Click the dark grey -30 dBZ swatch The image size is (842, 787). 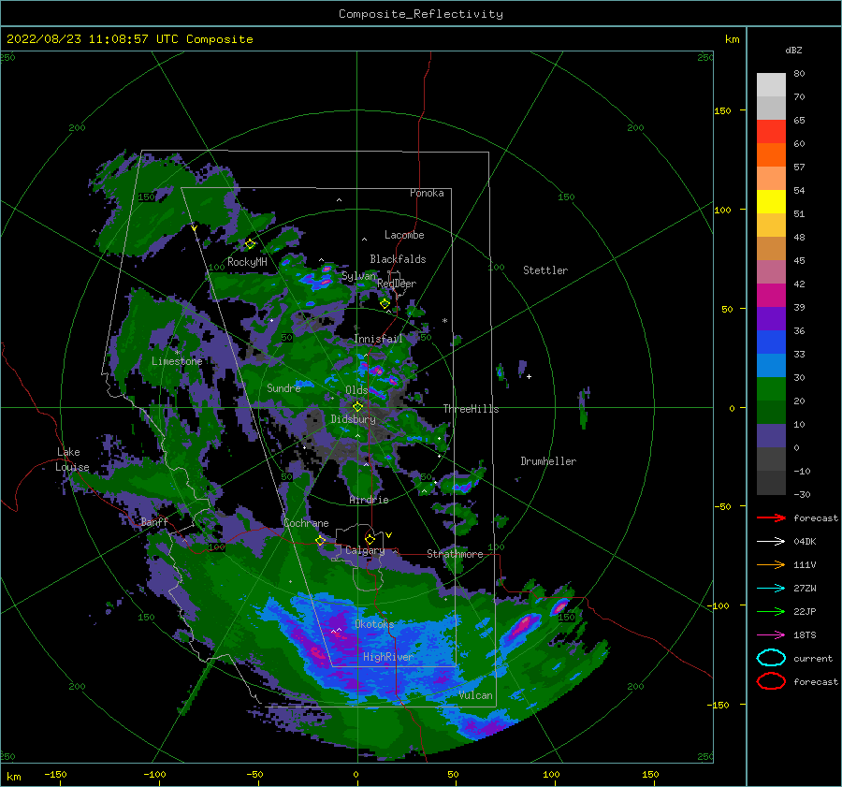pos(771,483)
